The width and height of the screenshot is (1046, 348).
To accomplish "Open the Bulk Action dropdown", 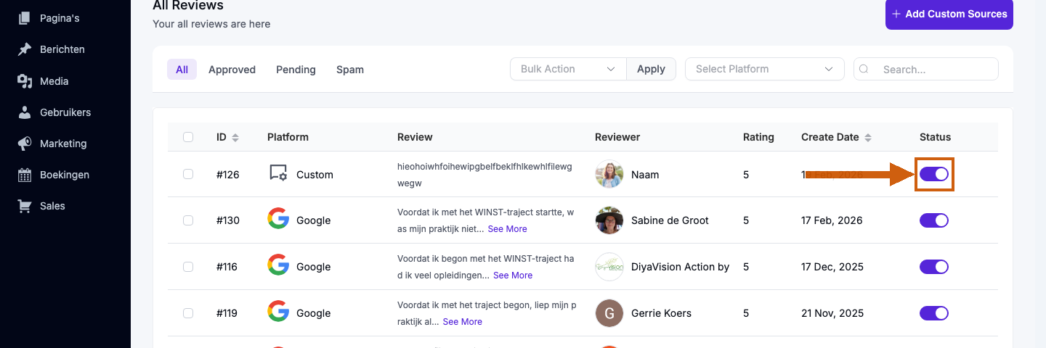I will click(569, 69).
